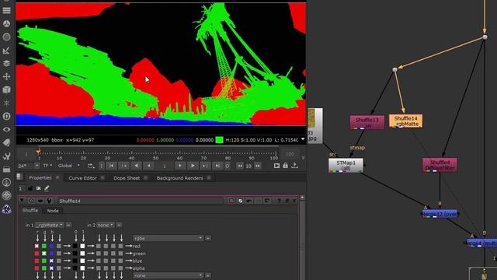Switch to the Dope Sheet tab
Screen dimensions: 497x280
127,178
